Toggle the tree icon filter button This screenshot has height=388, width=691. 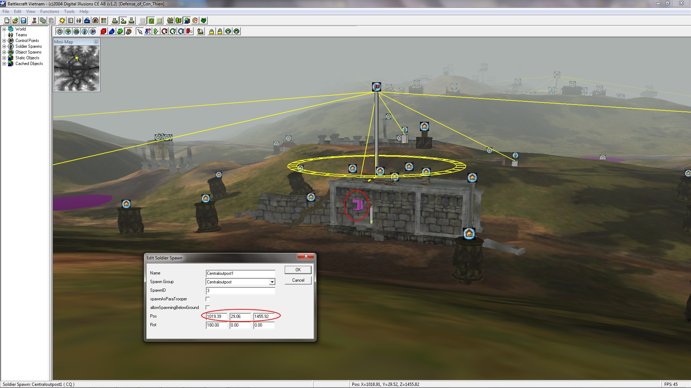point(68,32)
